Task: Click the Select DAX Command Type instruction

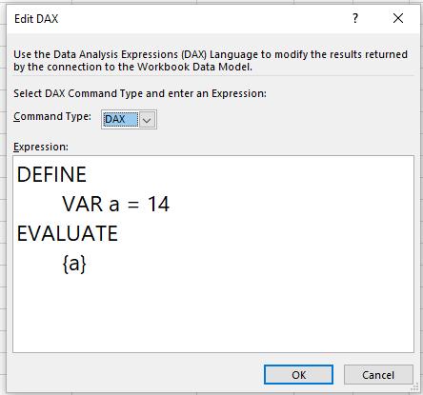Action: pos(140,93)
